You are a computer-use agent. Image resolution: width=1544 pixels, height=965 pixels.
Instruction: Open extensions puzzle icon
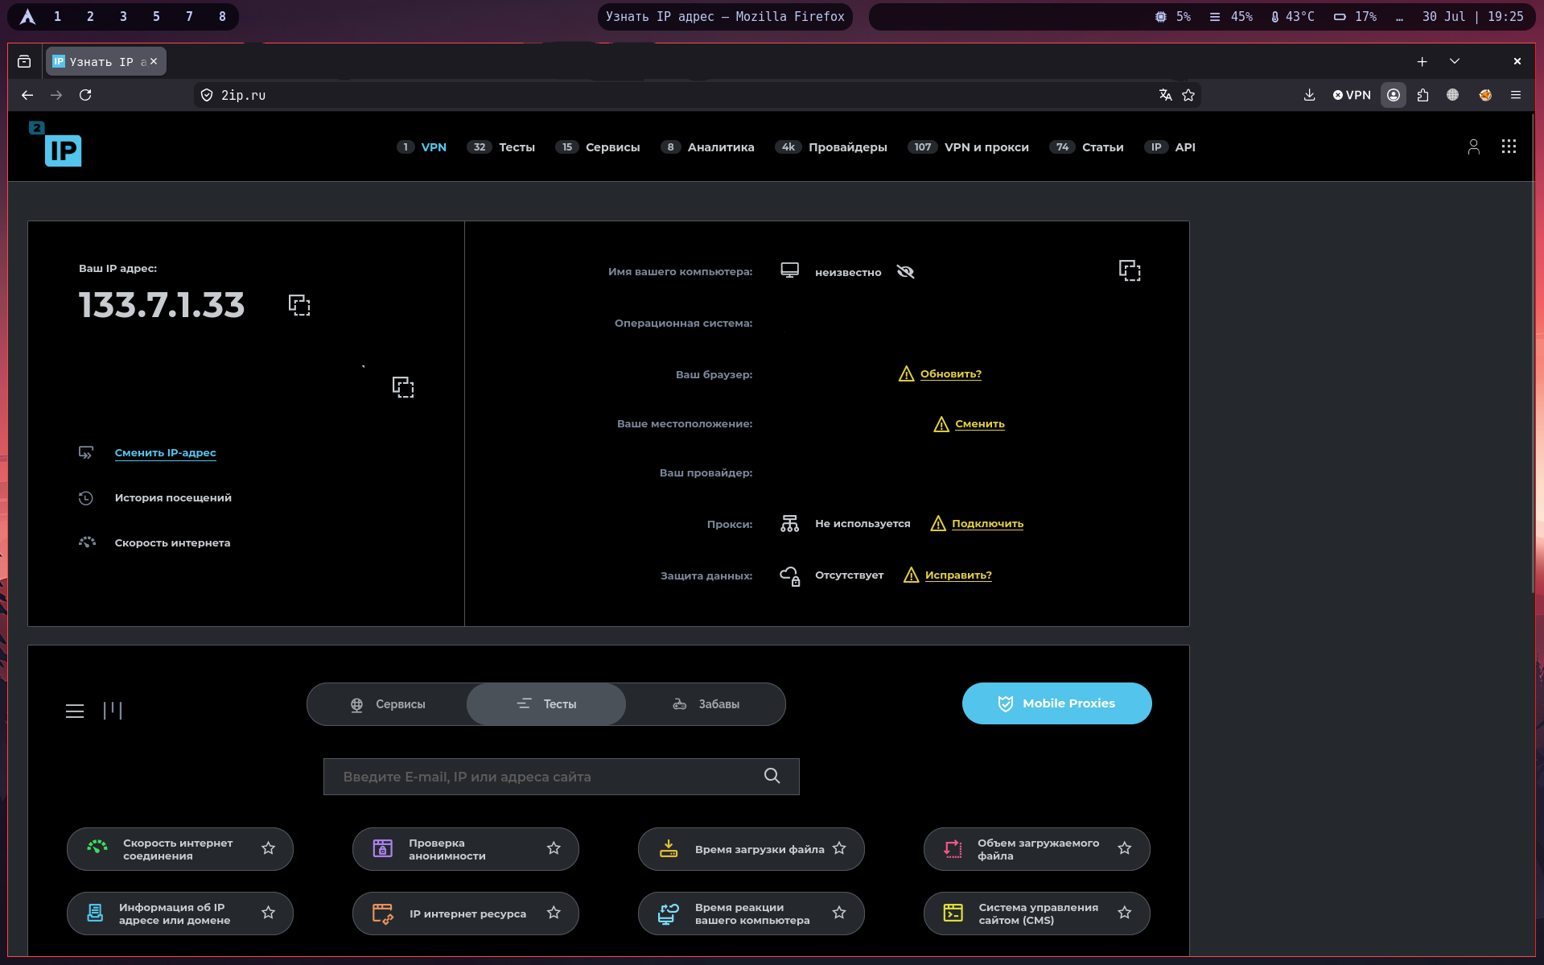1423,95
